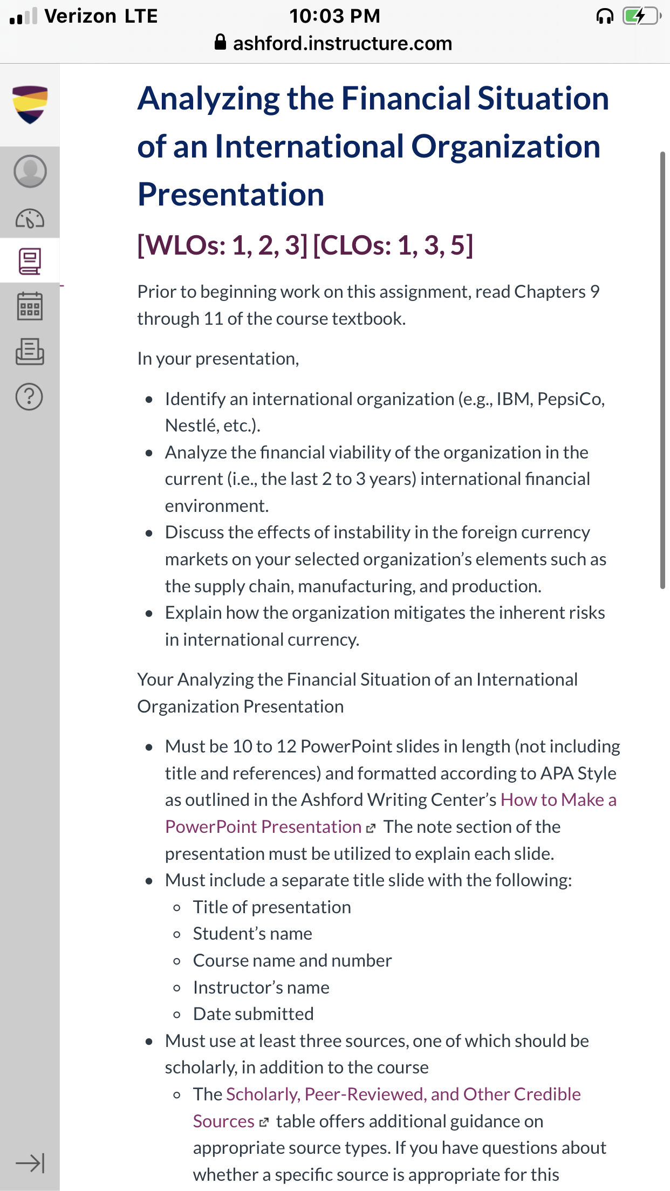Click the assignment title heading
The image size is (670, 1191).
pyautogui.click(x=373, y=146)
